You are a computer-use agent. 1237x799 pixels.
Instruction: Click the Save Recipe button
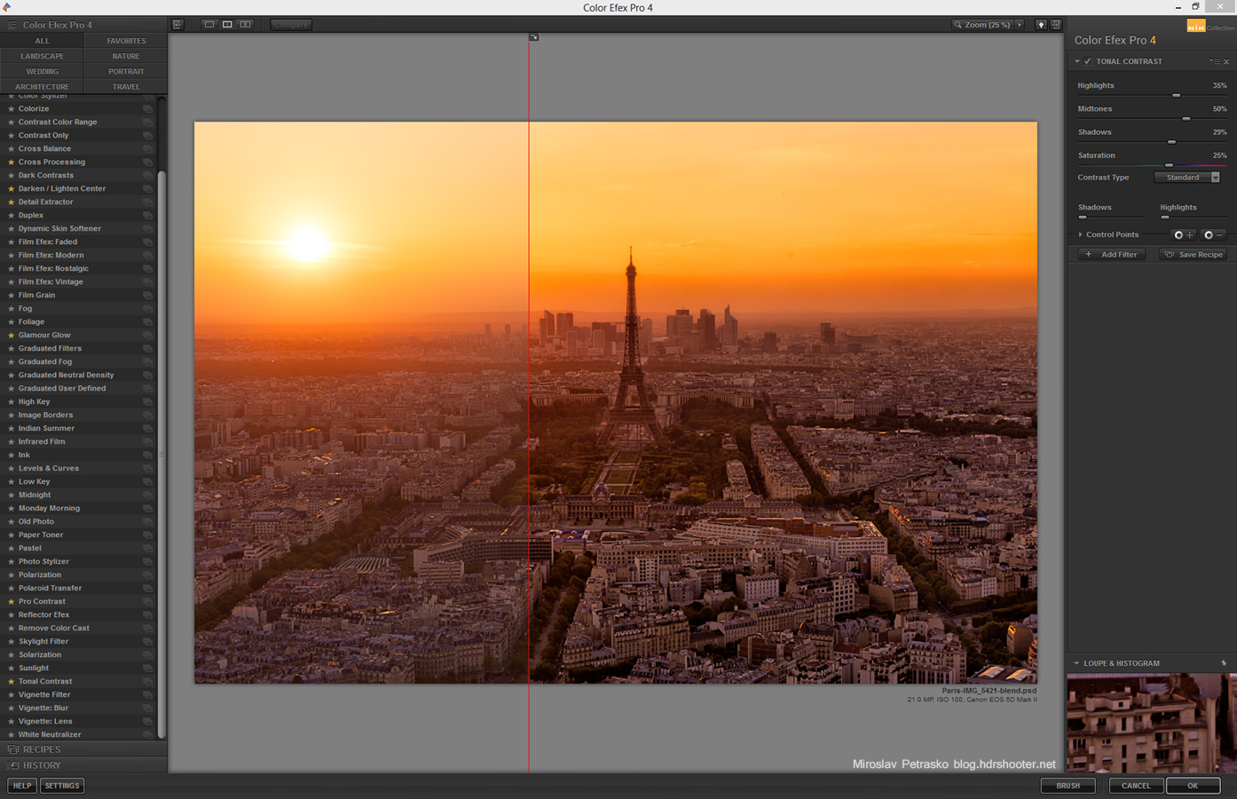click(1194, 255)
